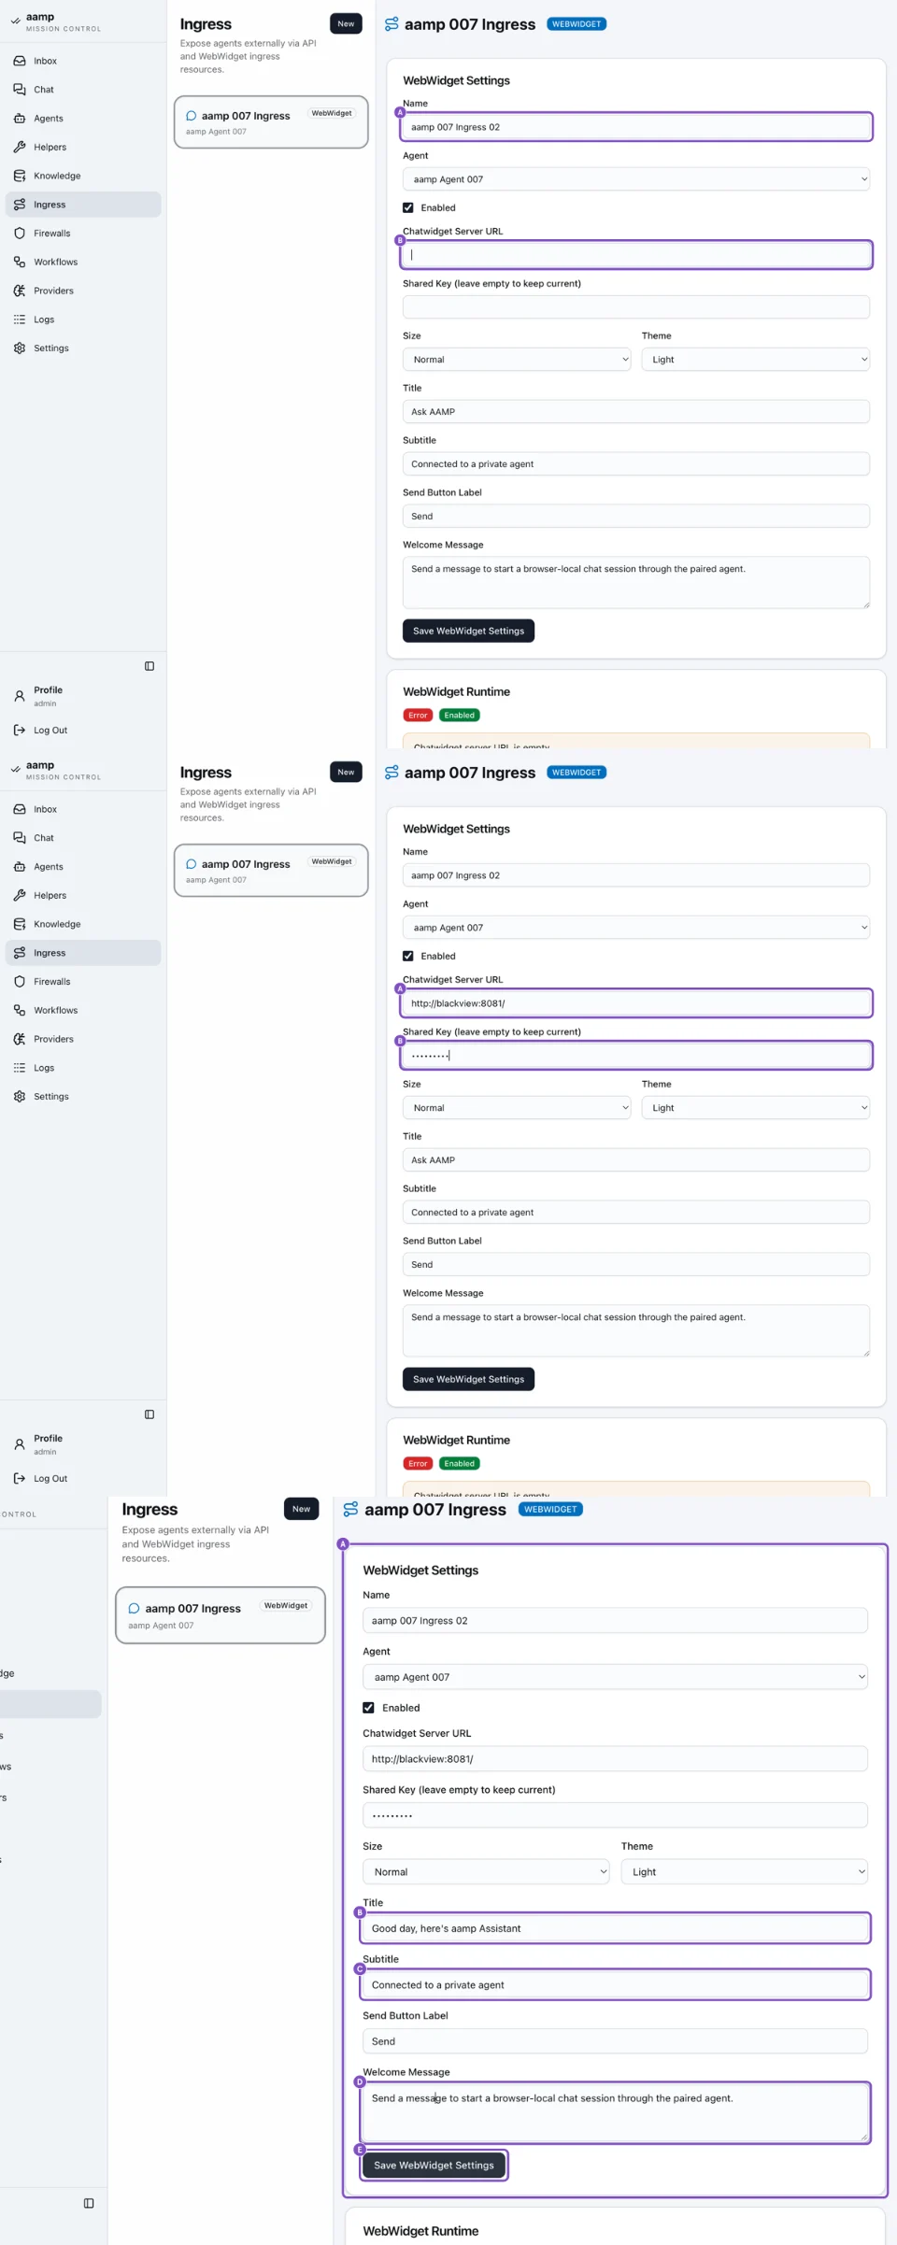
Task: Open the Agent dropdown in the top screenshot
Action: [x=636, y=179]
